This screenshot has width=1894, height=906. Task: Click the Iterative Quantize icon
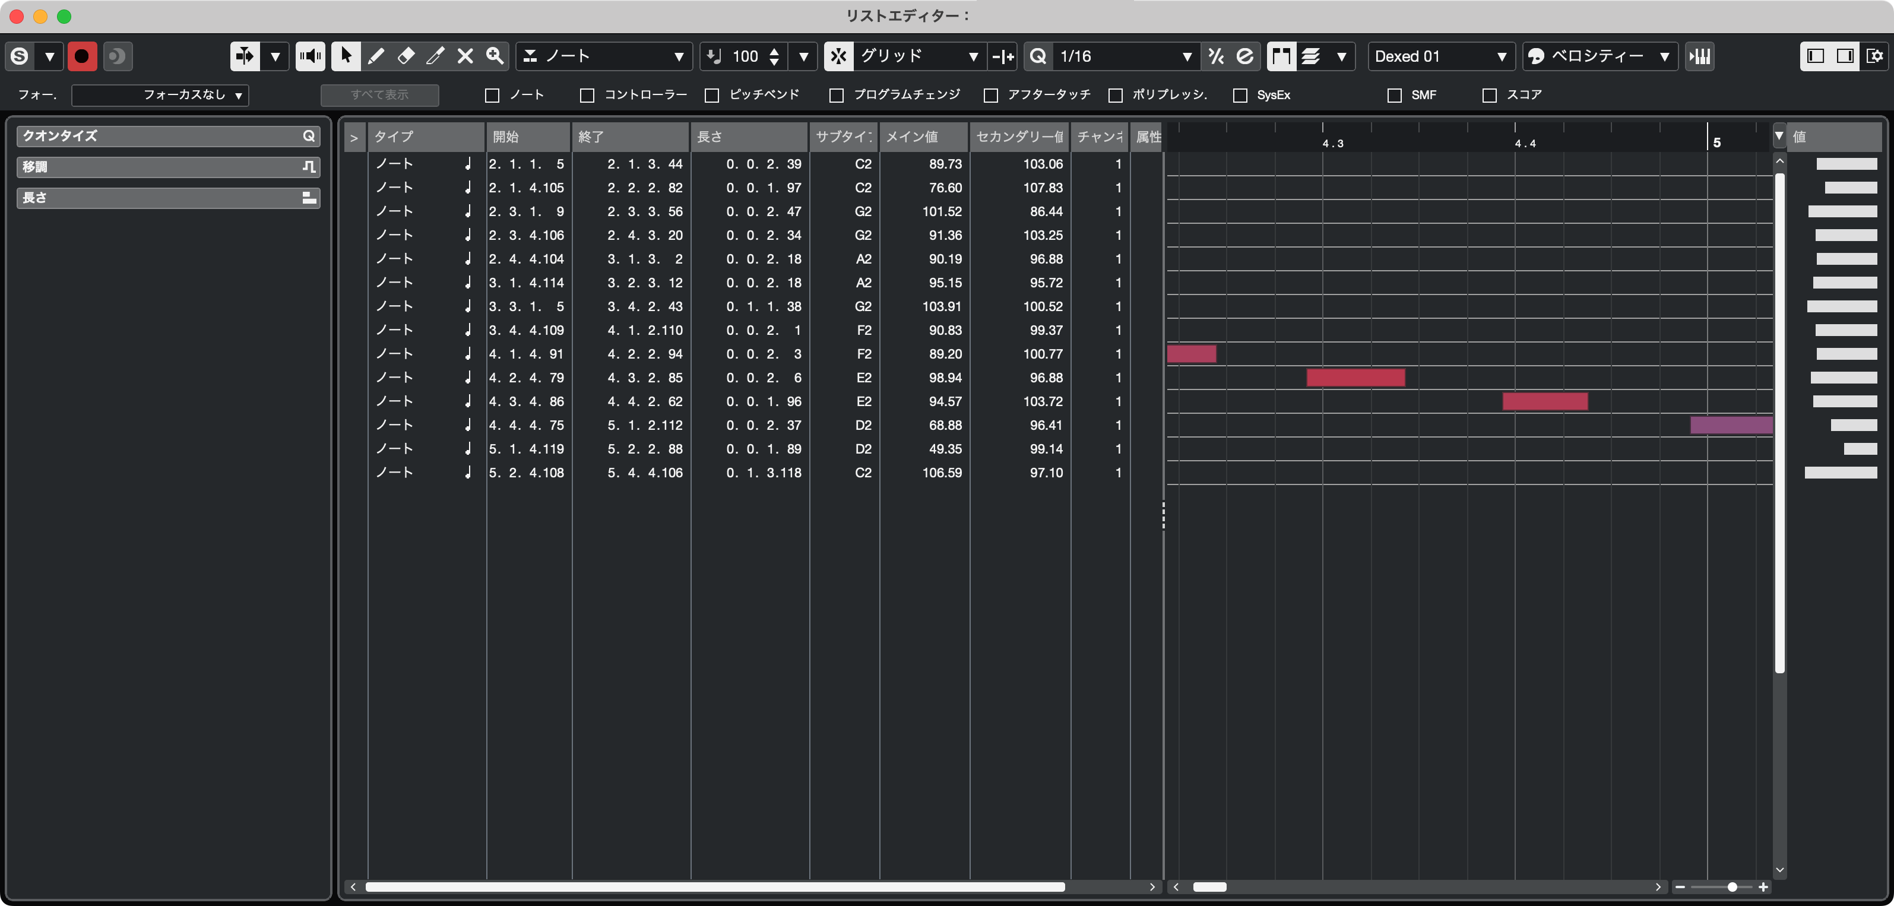pyautogui.click(x=1216, y=56)
